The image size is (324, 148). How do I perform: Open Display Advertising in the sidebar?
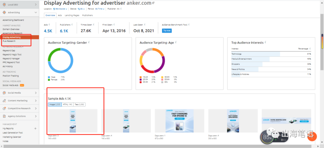[19, 37]
